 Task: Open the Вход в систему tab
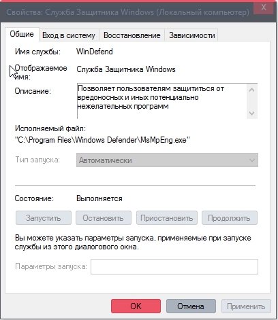pos(69,35)
